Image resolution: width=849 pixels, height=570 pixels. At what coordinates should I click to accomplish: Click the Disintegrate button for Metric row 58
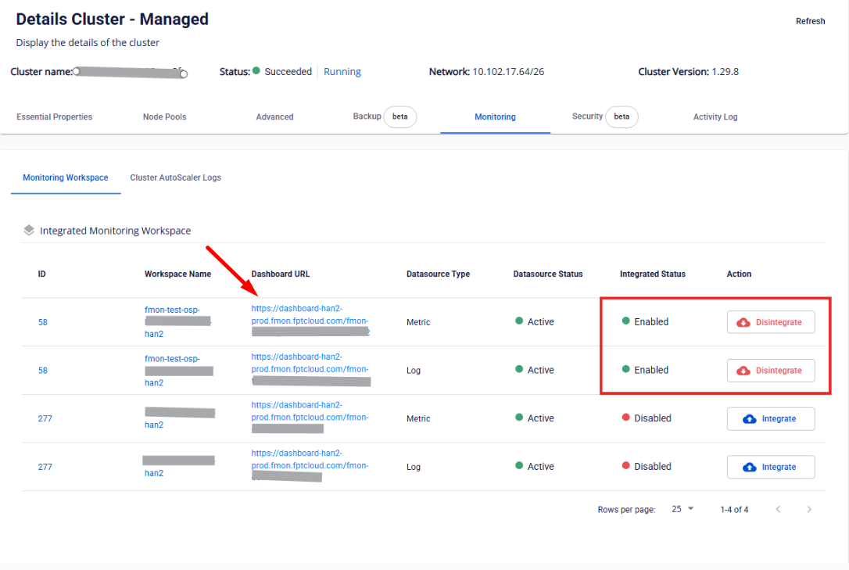(x=770, y=322)
